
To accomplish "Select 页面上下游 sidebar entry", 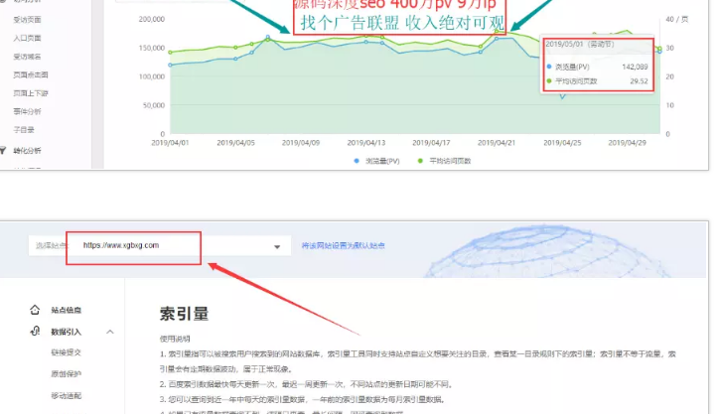I will tap(31, 93).
